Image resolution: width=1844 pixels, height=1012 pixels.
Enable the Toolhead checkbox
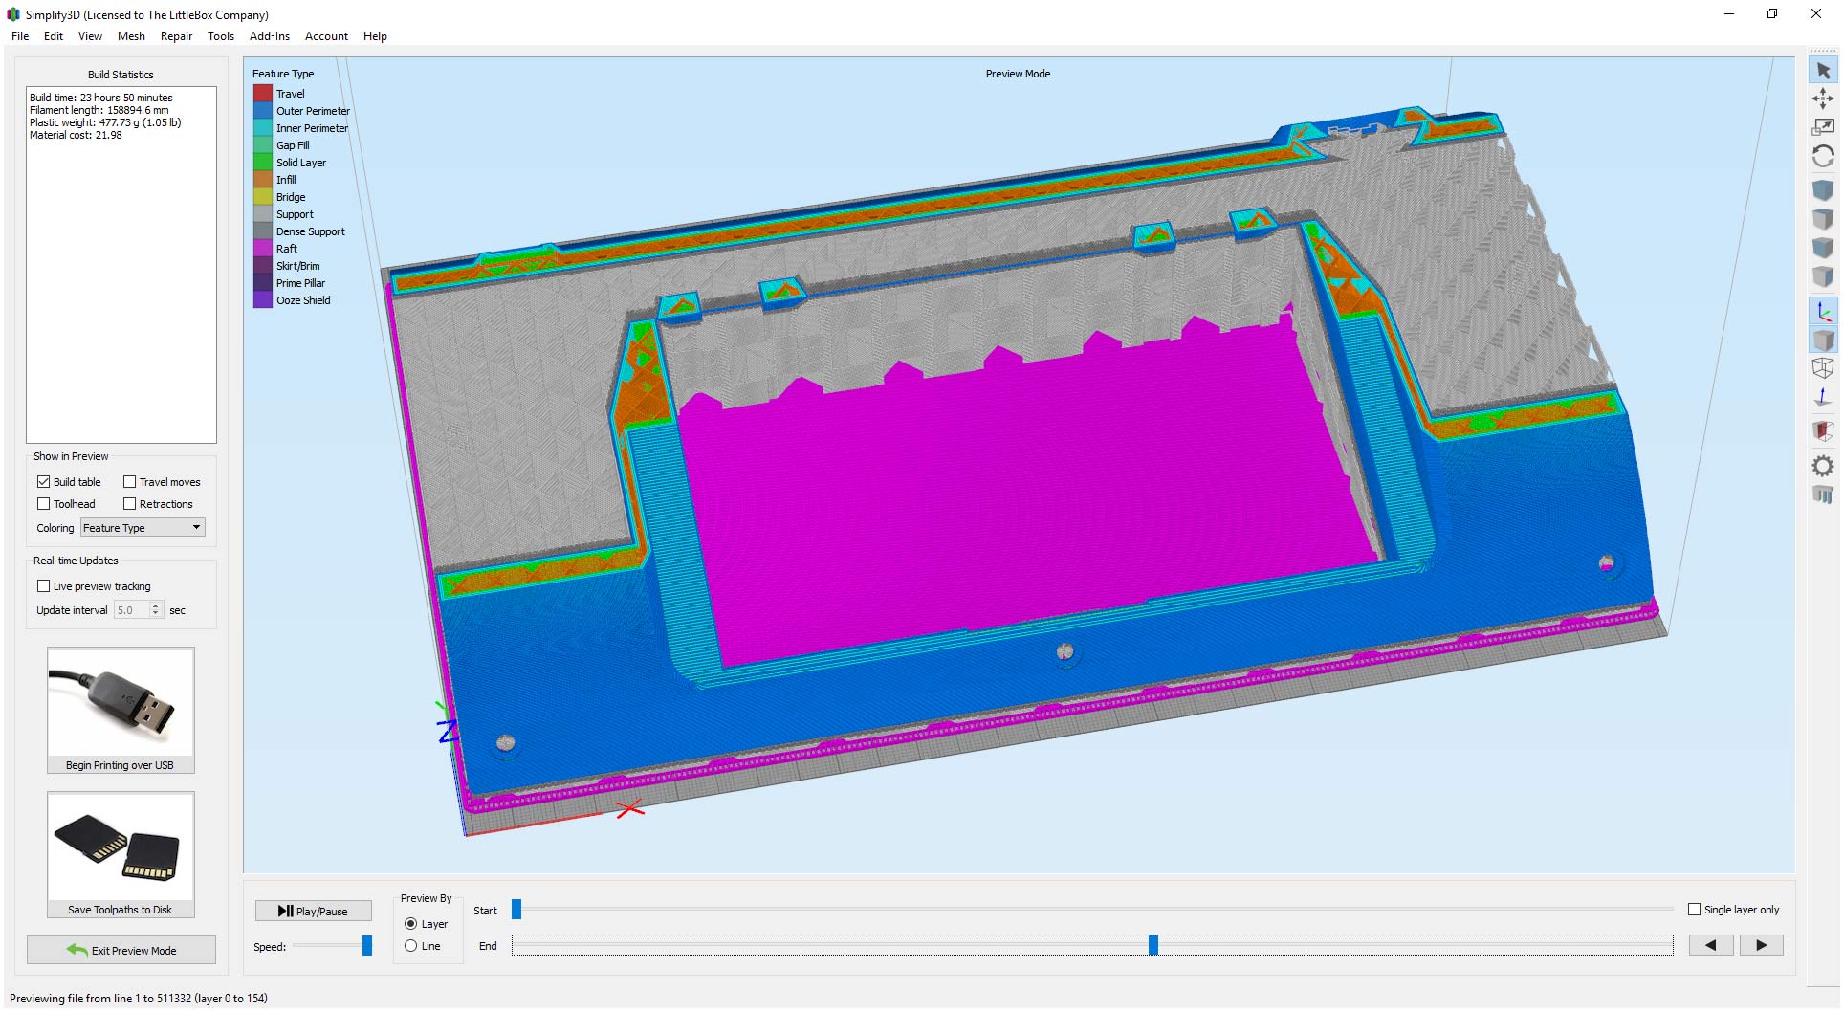coord(43,504)
